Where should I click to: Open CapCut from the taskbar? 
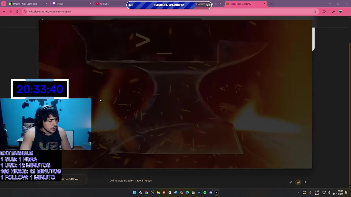[x=170, y=193]
